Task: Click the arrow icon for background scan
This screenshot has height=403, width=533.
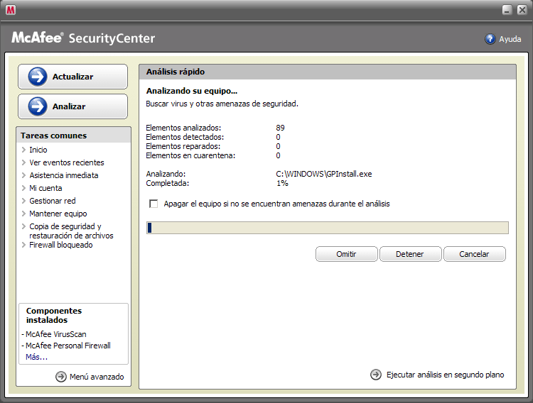Action: [376, 375]
